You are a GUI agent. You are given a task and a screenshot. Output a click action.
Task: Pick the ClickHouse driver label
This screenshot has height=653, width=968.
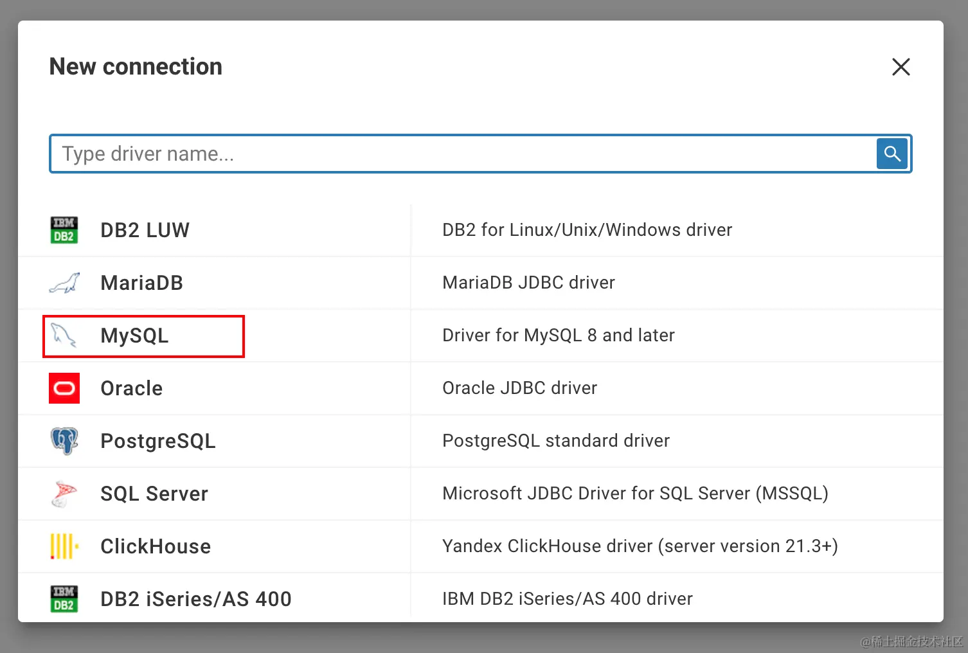pos(156,546)
